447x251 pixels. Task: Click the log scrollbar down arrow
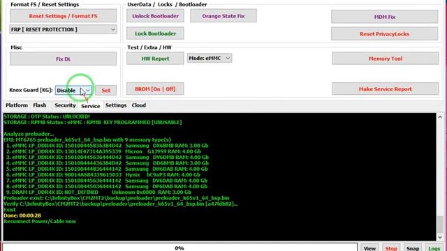coord(440,237)
